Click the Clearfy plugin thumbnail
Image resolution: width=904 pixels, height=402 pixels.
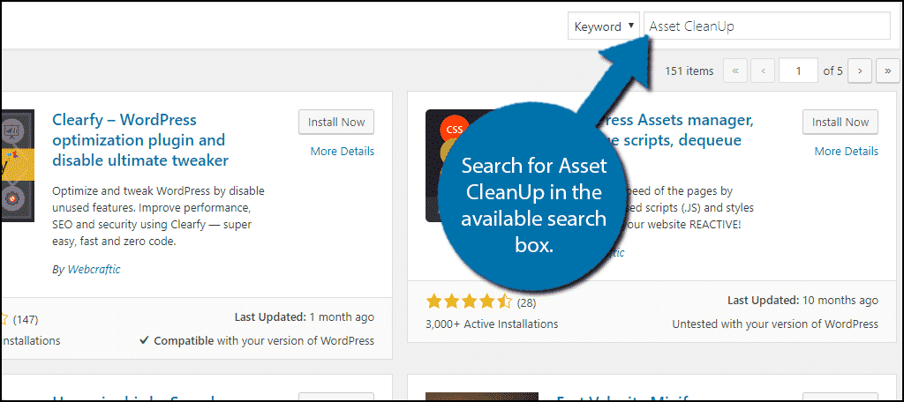[x=18, y=165]
